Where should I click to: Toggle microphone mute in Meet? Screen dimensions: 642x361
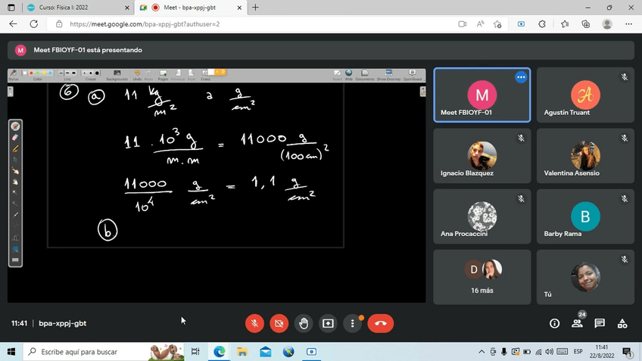(x=254, y=323)
